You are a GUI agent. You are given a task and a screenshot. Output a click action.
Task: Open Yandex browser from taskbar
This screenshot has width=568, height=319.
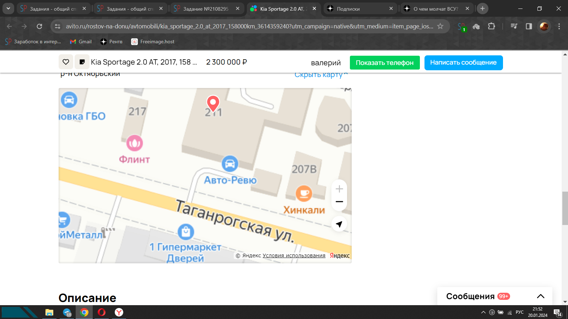point(119,312)
